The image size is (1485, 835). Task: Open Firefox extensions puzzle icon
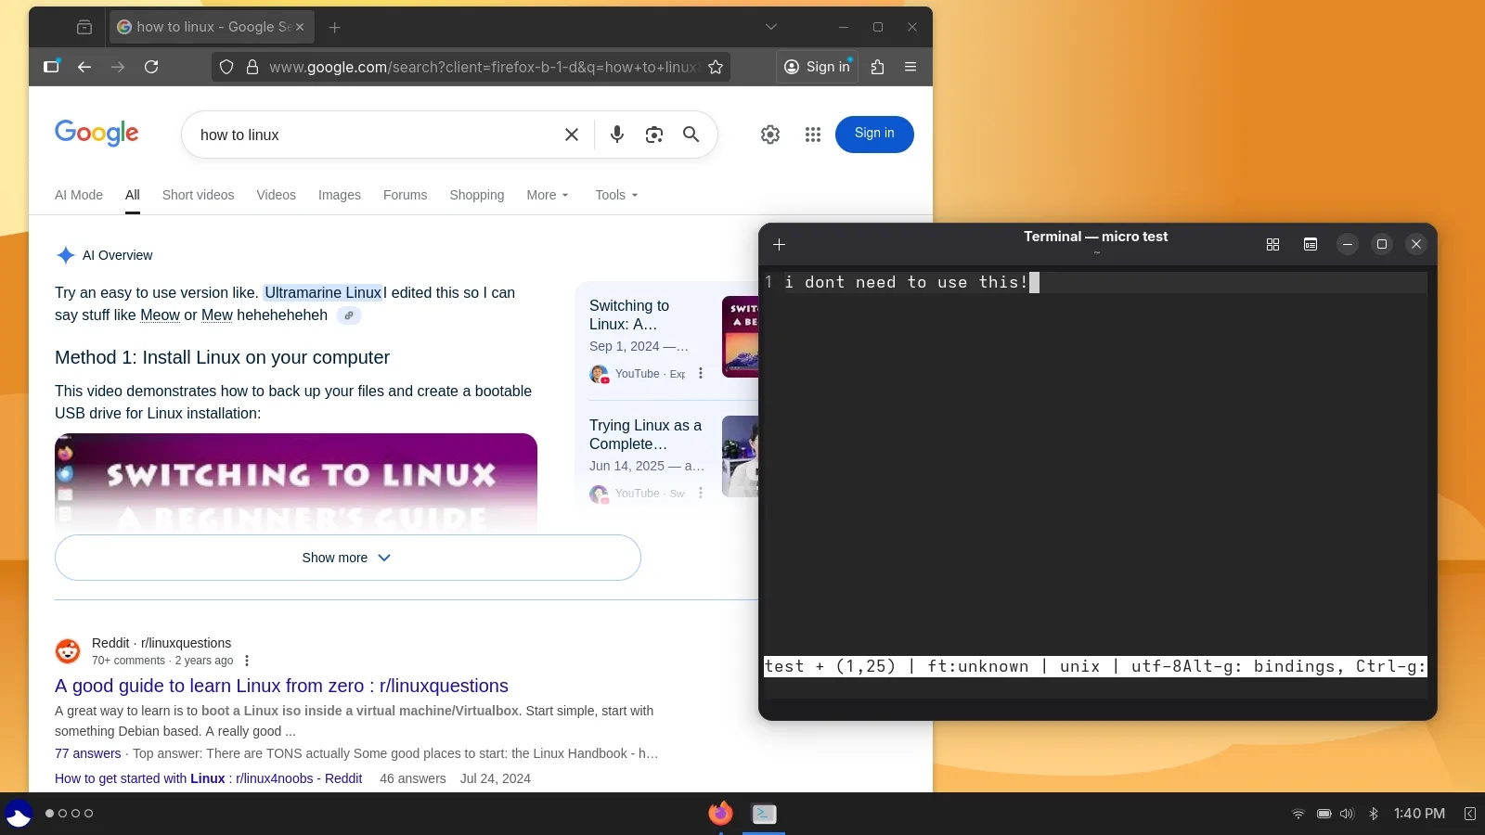(877, 67)
